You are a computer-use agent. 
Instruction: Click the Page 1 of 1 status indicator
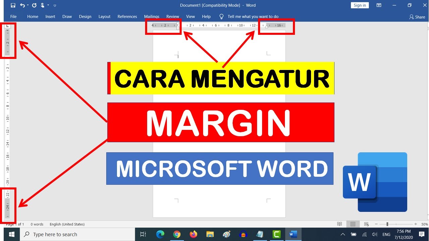click(15, 224)
